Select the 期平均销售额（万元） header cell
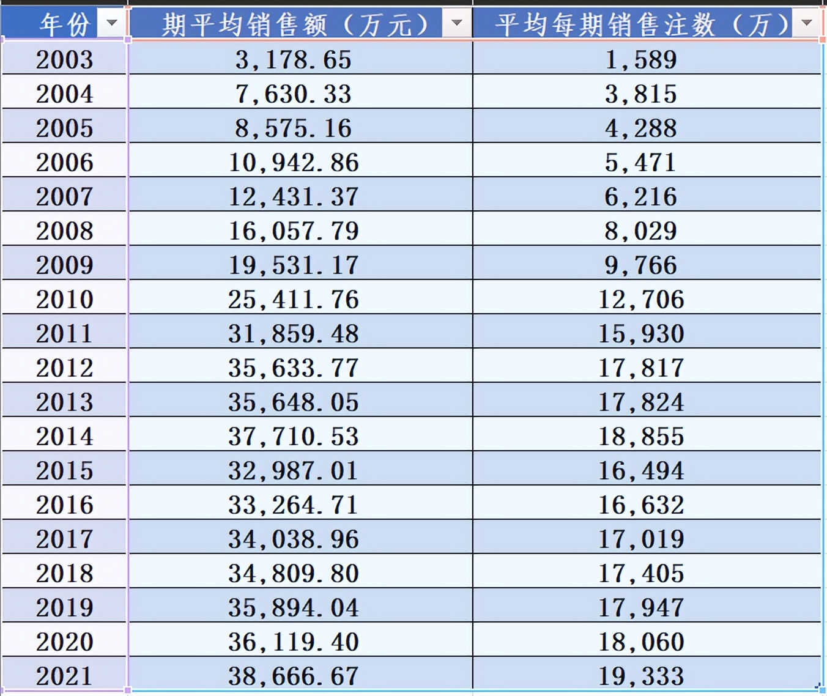827x696 pixels. click(x=300, y=23)
